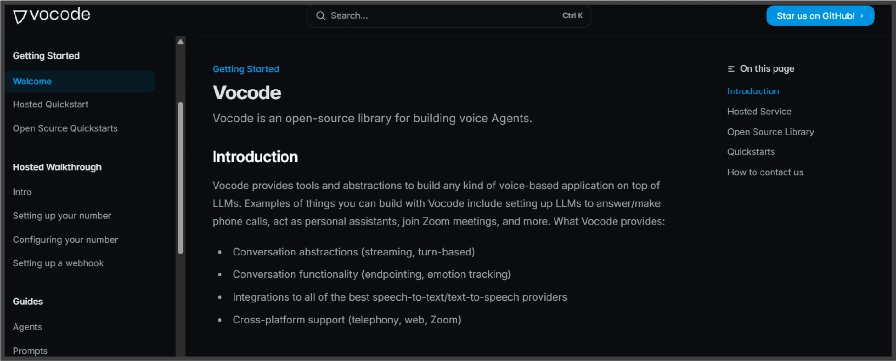This screenshot has height=361, width=896.
Task: Select the On this page outline icon
Action: [730, 68]
